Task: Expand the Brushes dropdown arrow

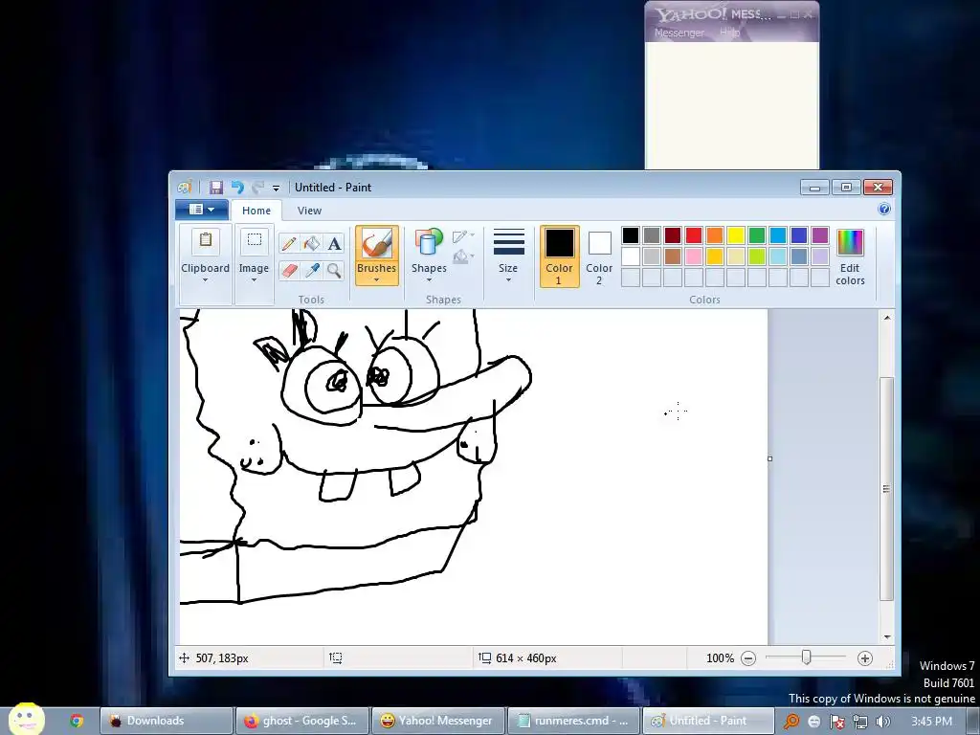Action: coord(377,280)
